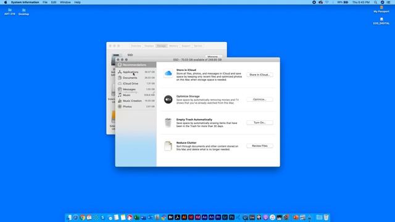
Task: Launch Adobe Illustrator from the Dock
Action: [x=184, y=217]
